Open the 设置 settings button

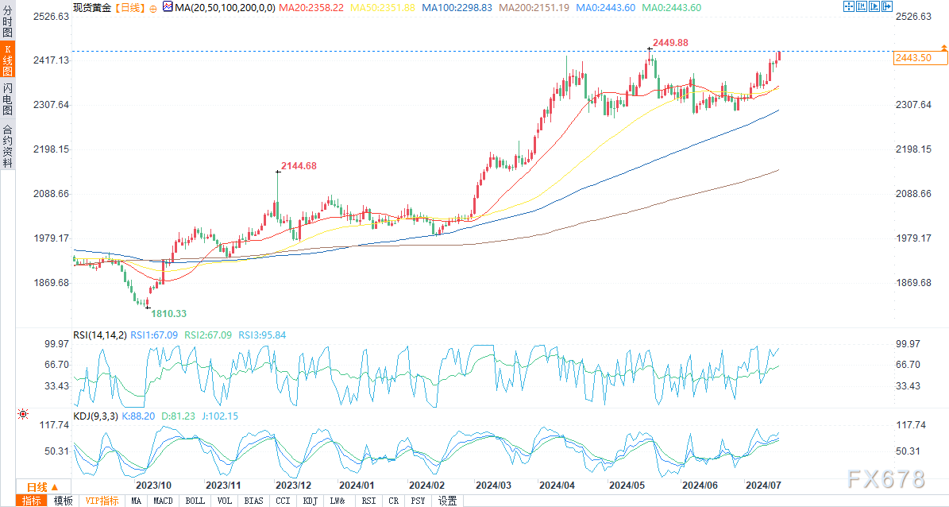point(447,501)
